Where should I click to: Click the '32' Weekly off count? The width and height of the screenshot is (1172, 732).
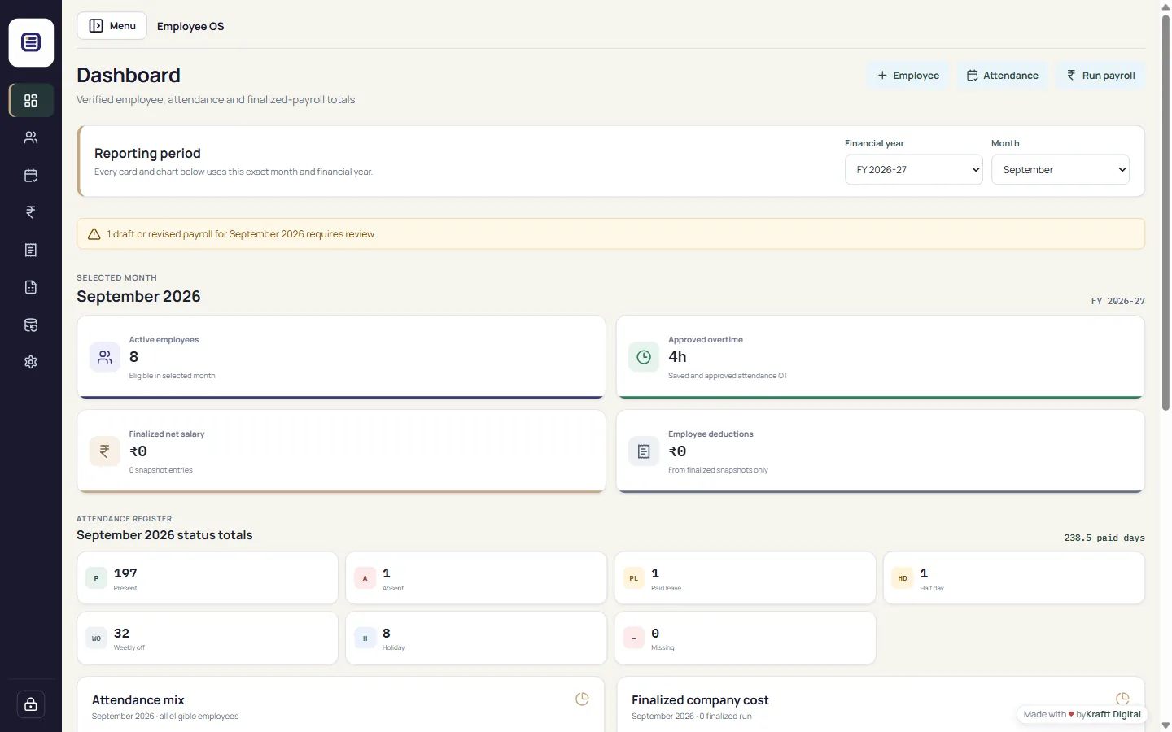coord(121,634)
